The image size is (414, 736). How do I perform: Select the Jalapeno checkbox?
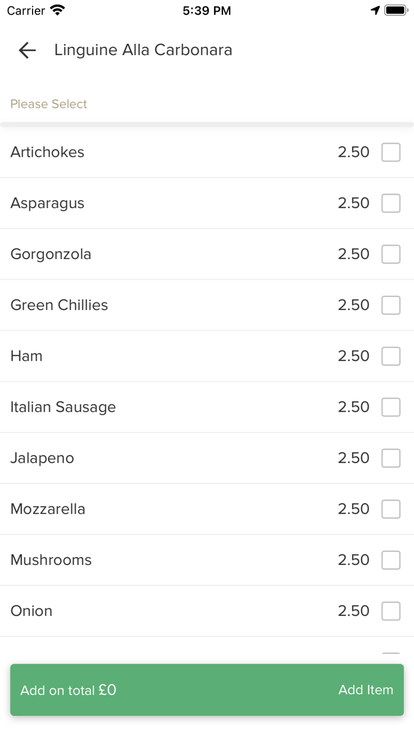(390, 457)
